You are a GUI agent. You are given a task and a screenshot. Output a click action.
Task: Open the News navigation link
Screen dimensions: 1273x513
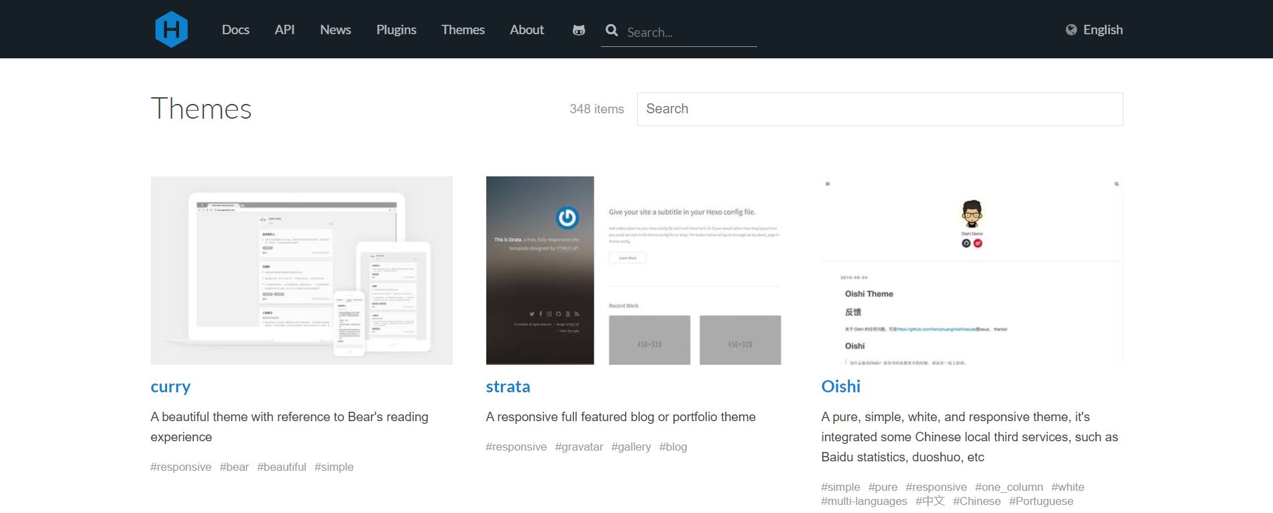[x=335, y=30]
